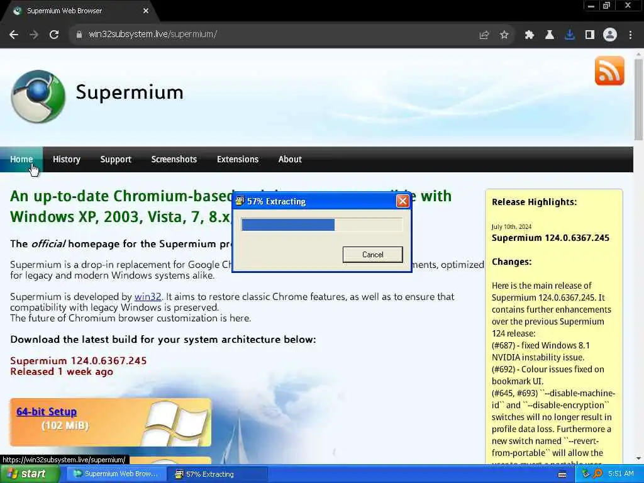Click the forward navigation arrow
Image resolution: width=644 pixels, height=483 pixels.
pyautogui.click(x=34, y=35)
